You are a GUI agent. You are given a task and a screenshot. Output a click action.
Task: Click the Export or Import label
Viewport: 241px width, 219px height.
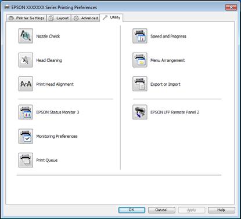pos(166,84)
